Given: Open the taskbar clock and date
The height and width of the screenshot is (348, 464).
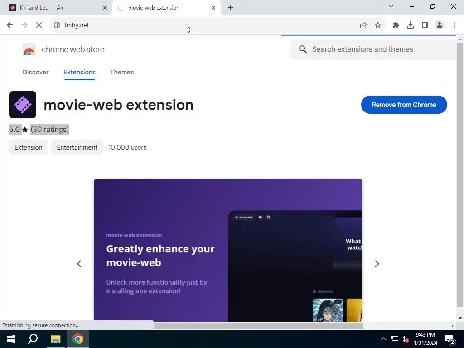Looking at the screenshot, I should [x=425, y=339].
